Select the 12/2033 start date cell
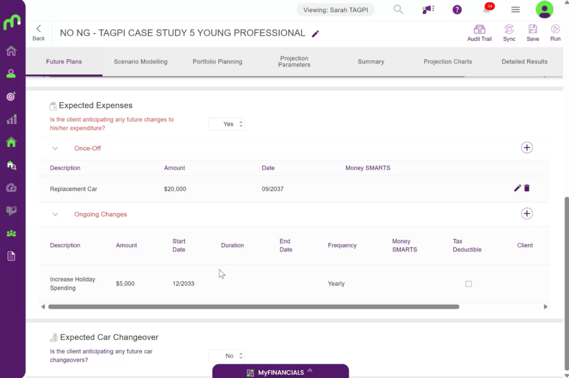Image resolution: width=569 pixels, height=378 pixels. tap(183, 284)
